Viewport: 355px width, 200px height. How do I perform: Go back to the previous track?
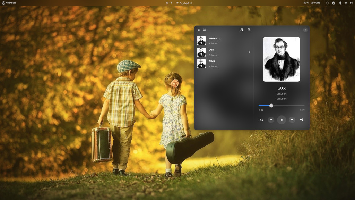(x=271, y=120)
